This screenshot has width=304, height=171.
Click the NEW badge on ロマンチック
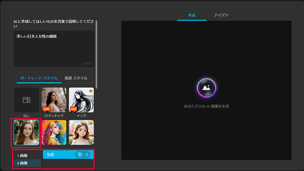(x=46, y=109)
